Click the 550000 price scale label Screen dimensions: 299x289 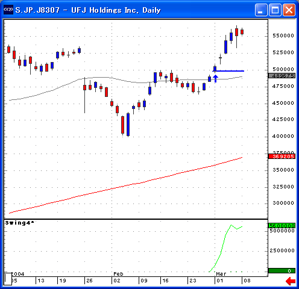(x=283, y=36)
